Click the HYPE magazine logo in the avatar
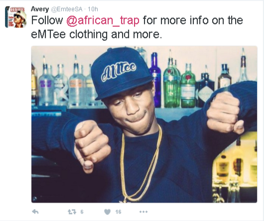 (17, 9)
